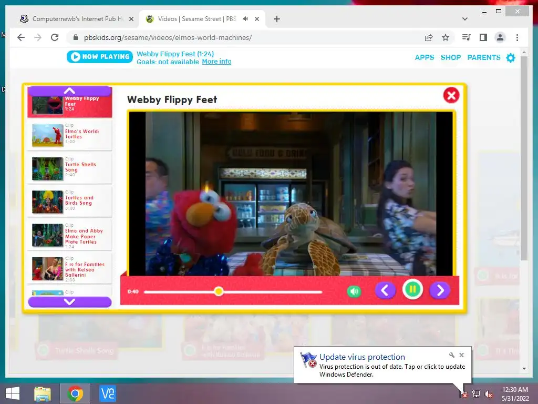Screen dimensions: 538x404
Task: Open the PBS Kids settings gear
Action: coord(511,57)
